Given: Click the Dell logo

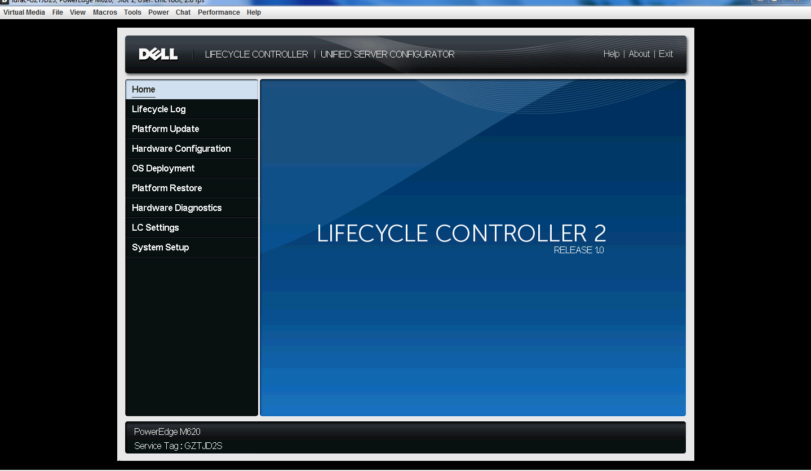Looking at the screenshot, I should coord(158,54).
